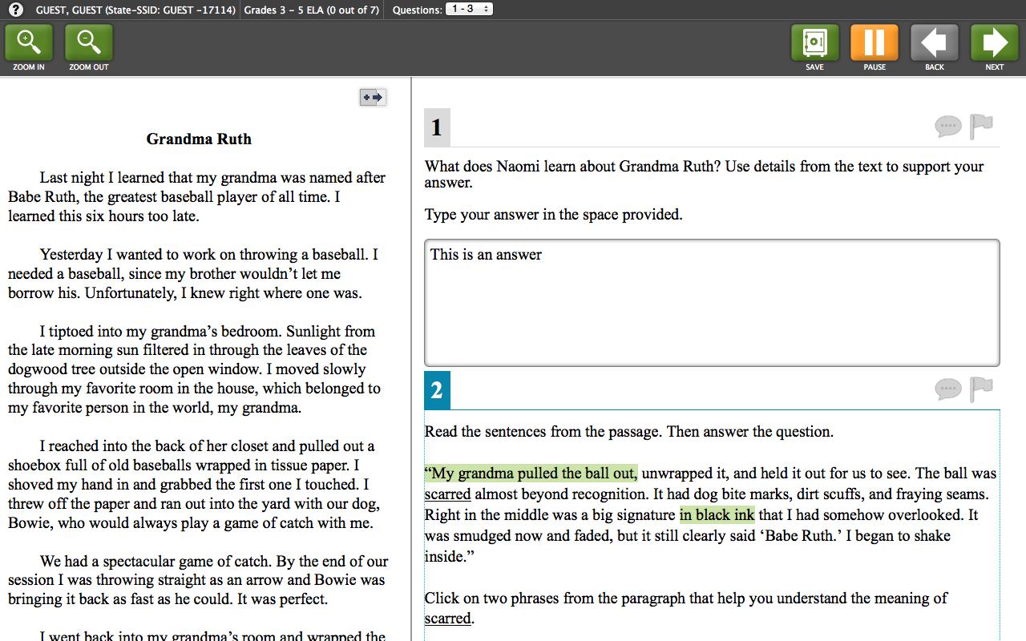Pause the test with Pause button

[x=875, y=43]
